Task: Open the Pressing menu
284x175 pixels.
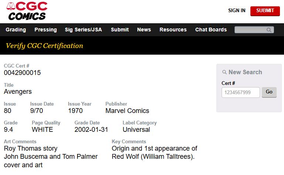Action: [45, 30]
